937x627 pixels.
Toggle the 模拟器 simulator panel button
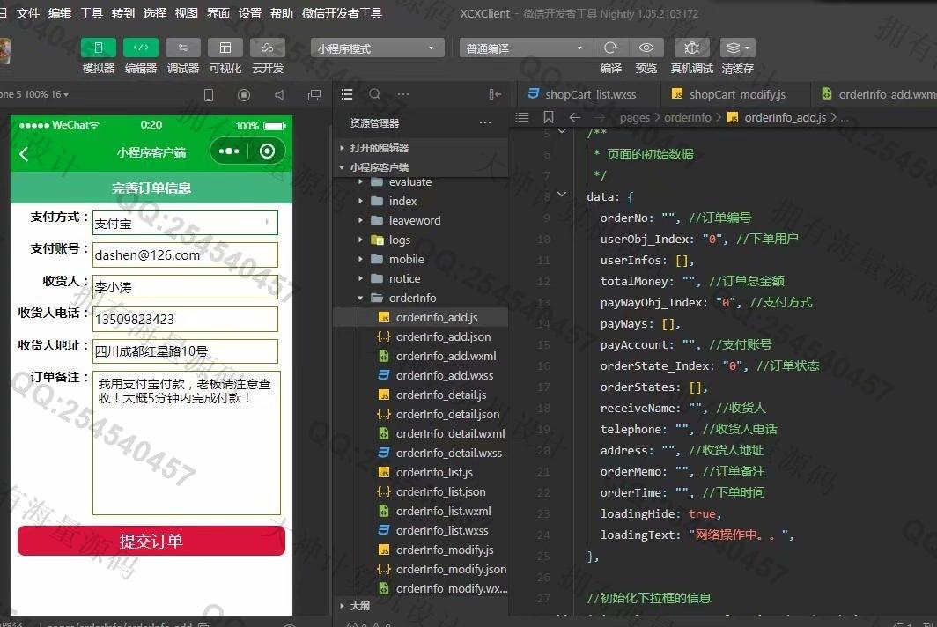coord(99,48)
